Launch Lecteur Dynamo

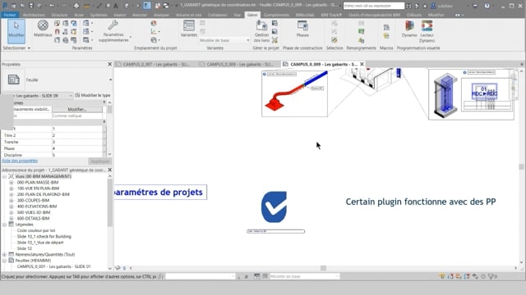[427, 31]
